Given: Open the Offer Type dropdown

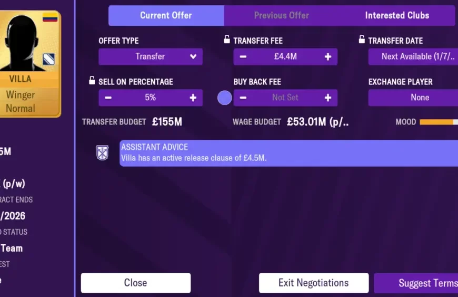Looking at the screenshot, I should [151, 57].
